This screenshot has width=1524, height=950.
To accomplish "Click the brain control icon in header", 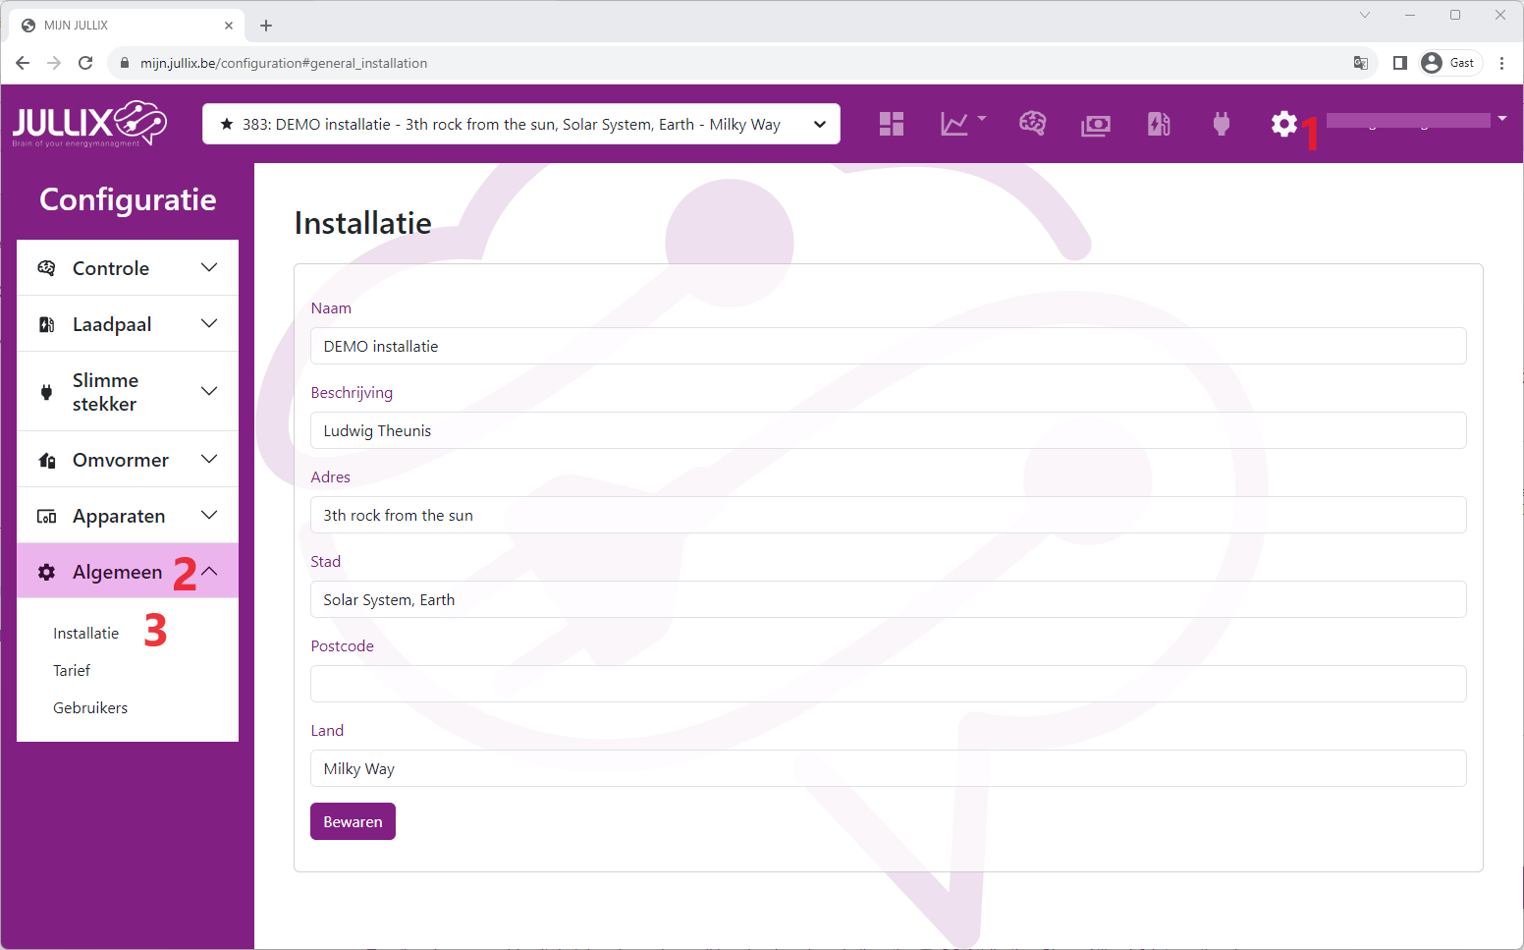I will 1032,124.
